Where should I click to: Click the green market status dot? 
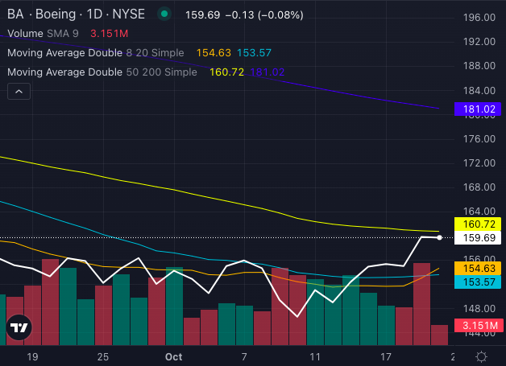click(164, 14)
